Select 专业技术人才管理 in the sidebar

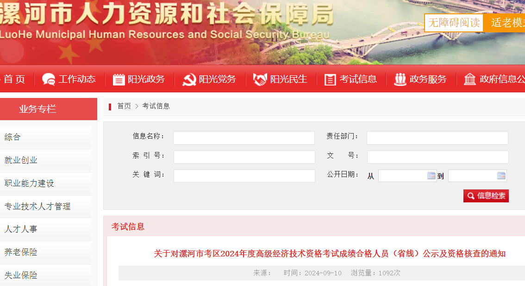pos(45,207)
